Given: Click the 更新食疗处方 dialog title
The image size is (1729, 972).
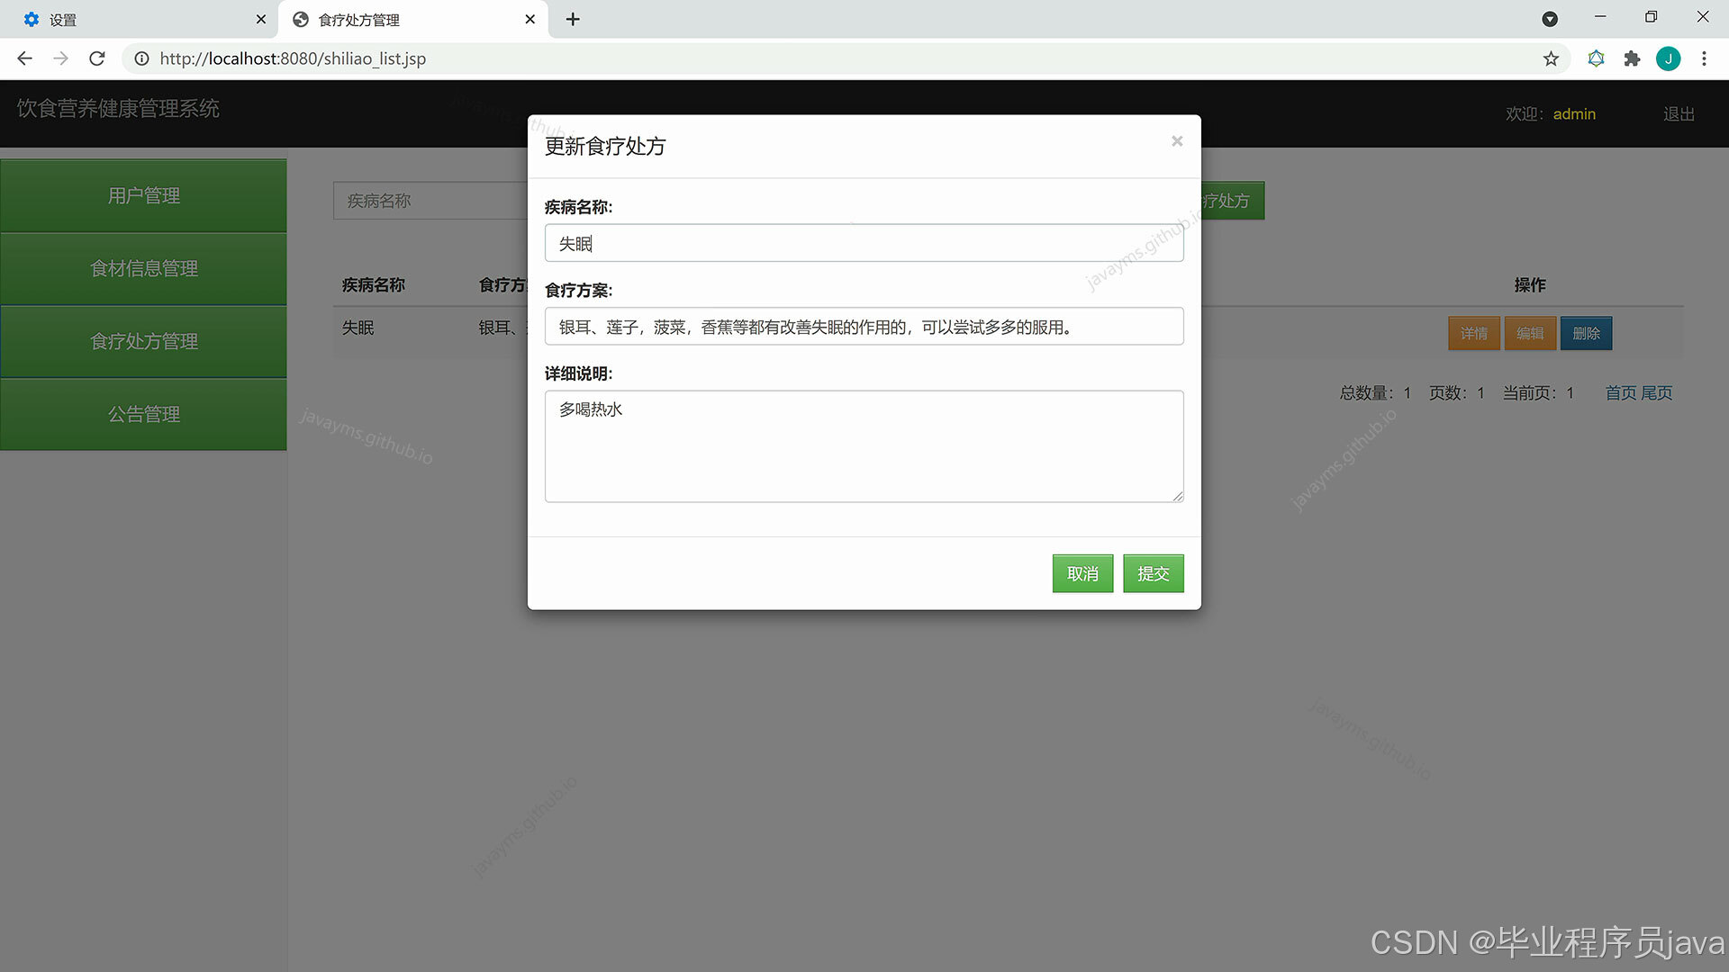Looking at the screenshot, I should pyautogui.click(x=604, y=146).
